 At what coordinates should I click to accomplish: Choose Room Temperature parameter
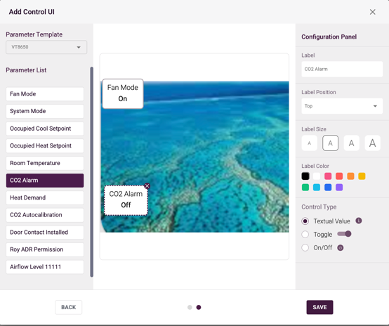coord(45,163)
